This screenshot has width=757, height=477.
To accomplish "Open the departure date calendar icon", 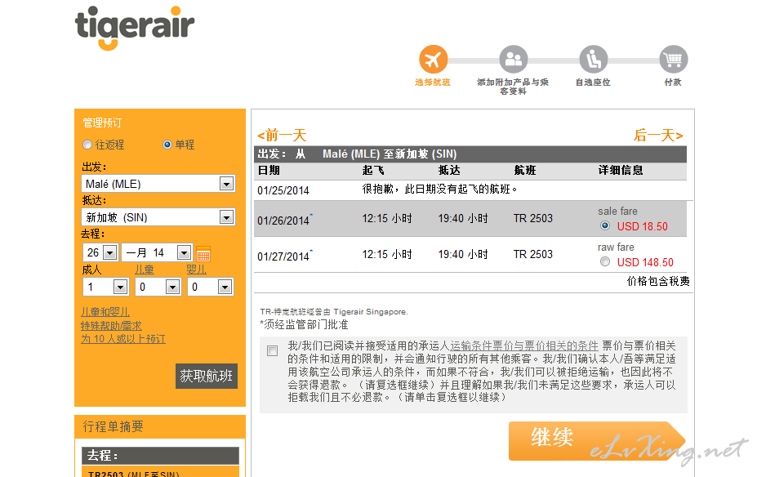I will [x=203, y=253].
